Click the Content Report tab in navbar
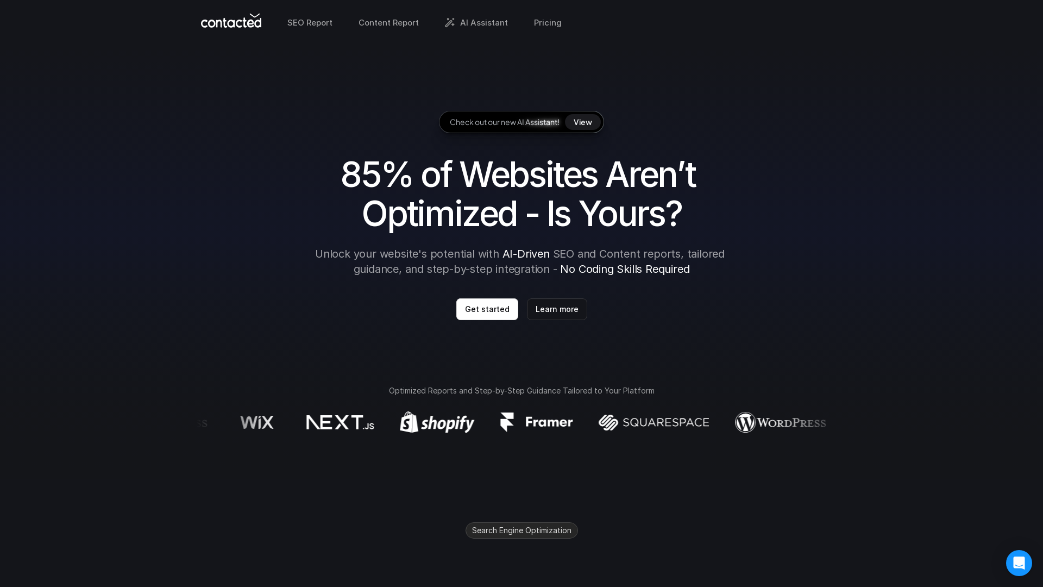The image size is (1043, 587). (x=388, y=23)
